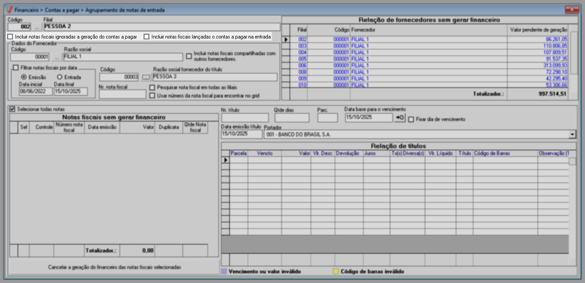Expand the Portador bank dropdown
This screenshot has height=283, width=585.
coord(572,134)
